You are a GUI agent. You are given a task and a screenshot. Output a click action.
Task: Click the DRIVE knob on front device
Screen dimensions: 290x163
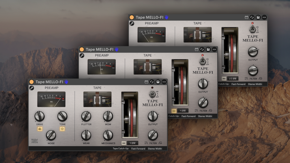40,116
